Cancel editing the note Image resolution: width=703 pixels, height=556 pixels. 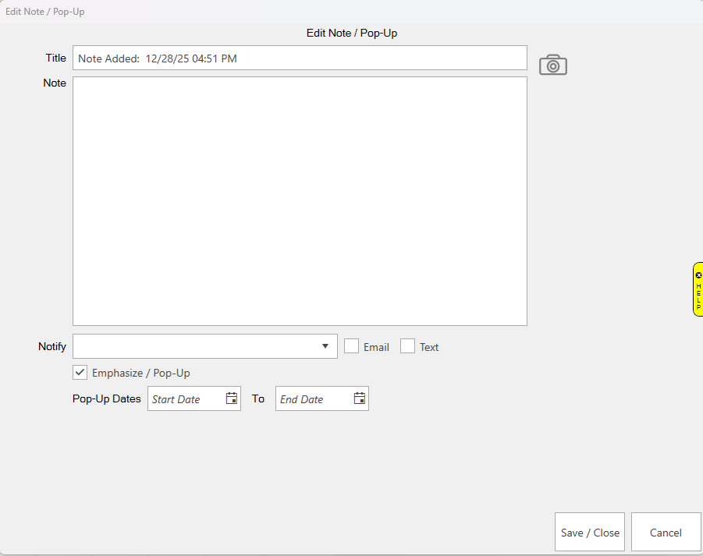pos(666,533)
